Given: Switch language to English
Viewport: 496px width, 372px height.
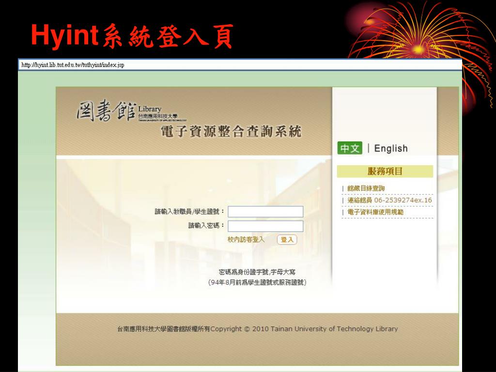Looking at the screenshot, I should (391, 148).
